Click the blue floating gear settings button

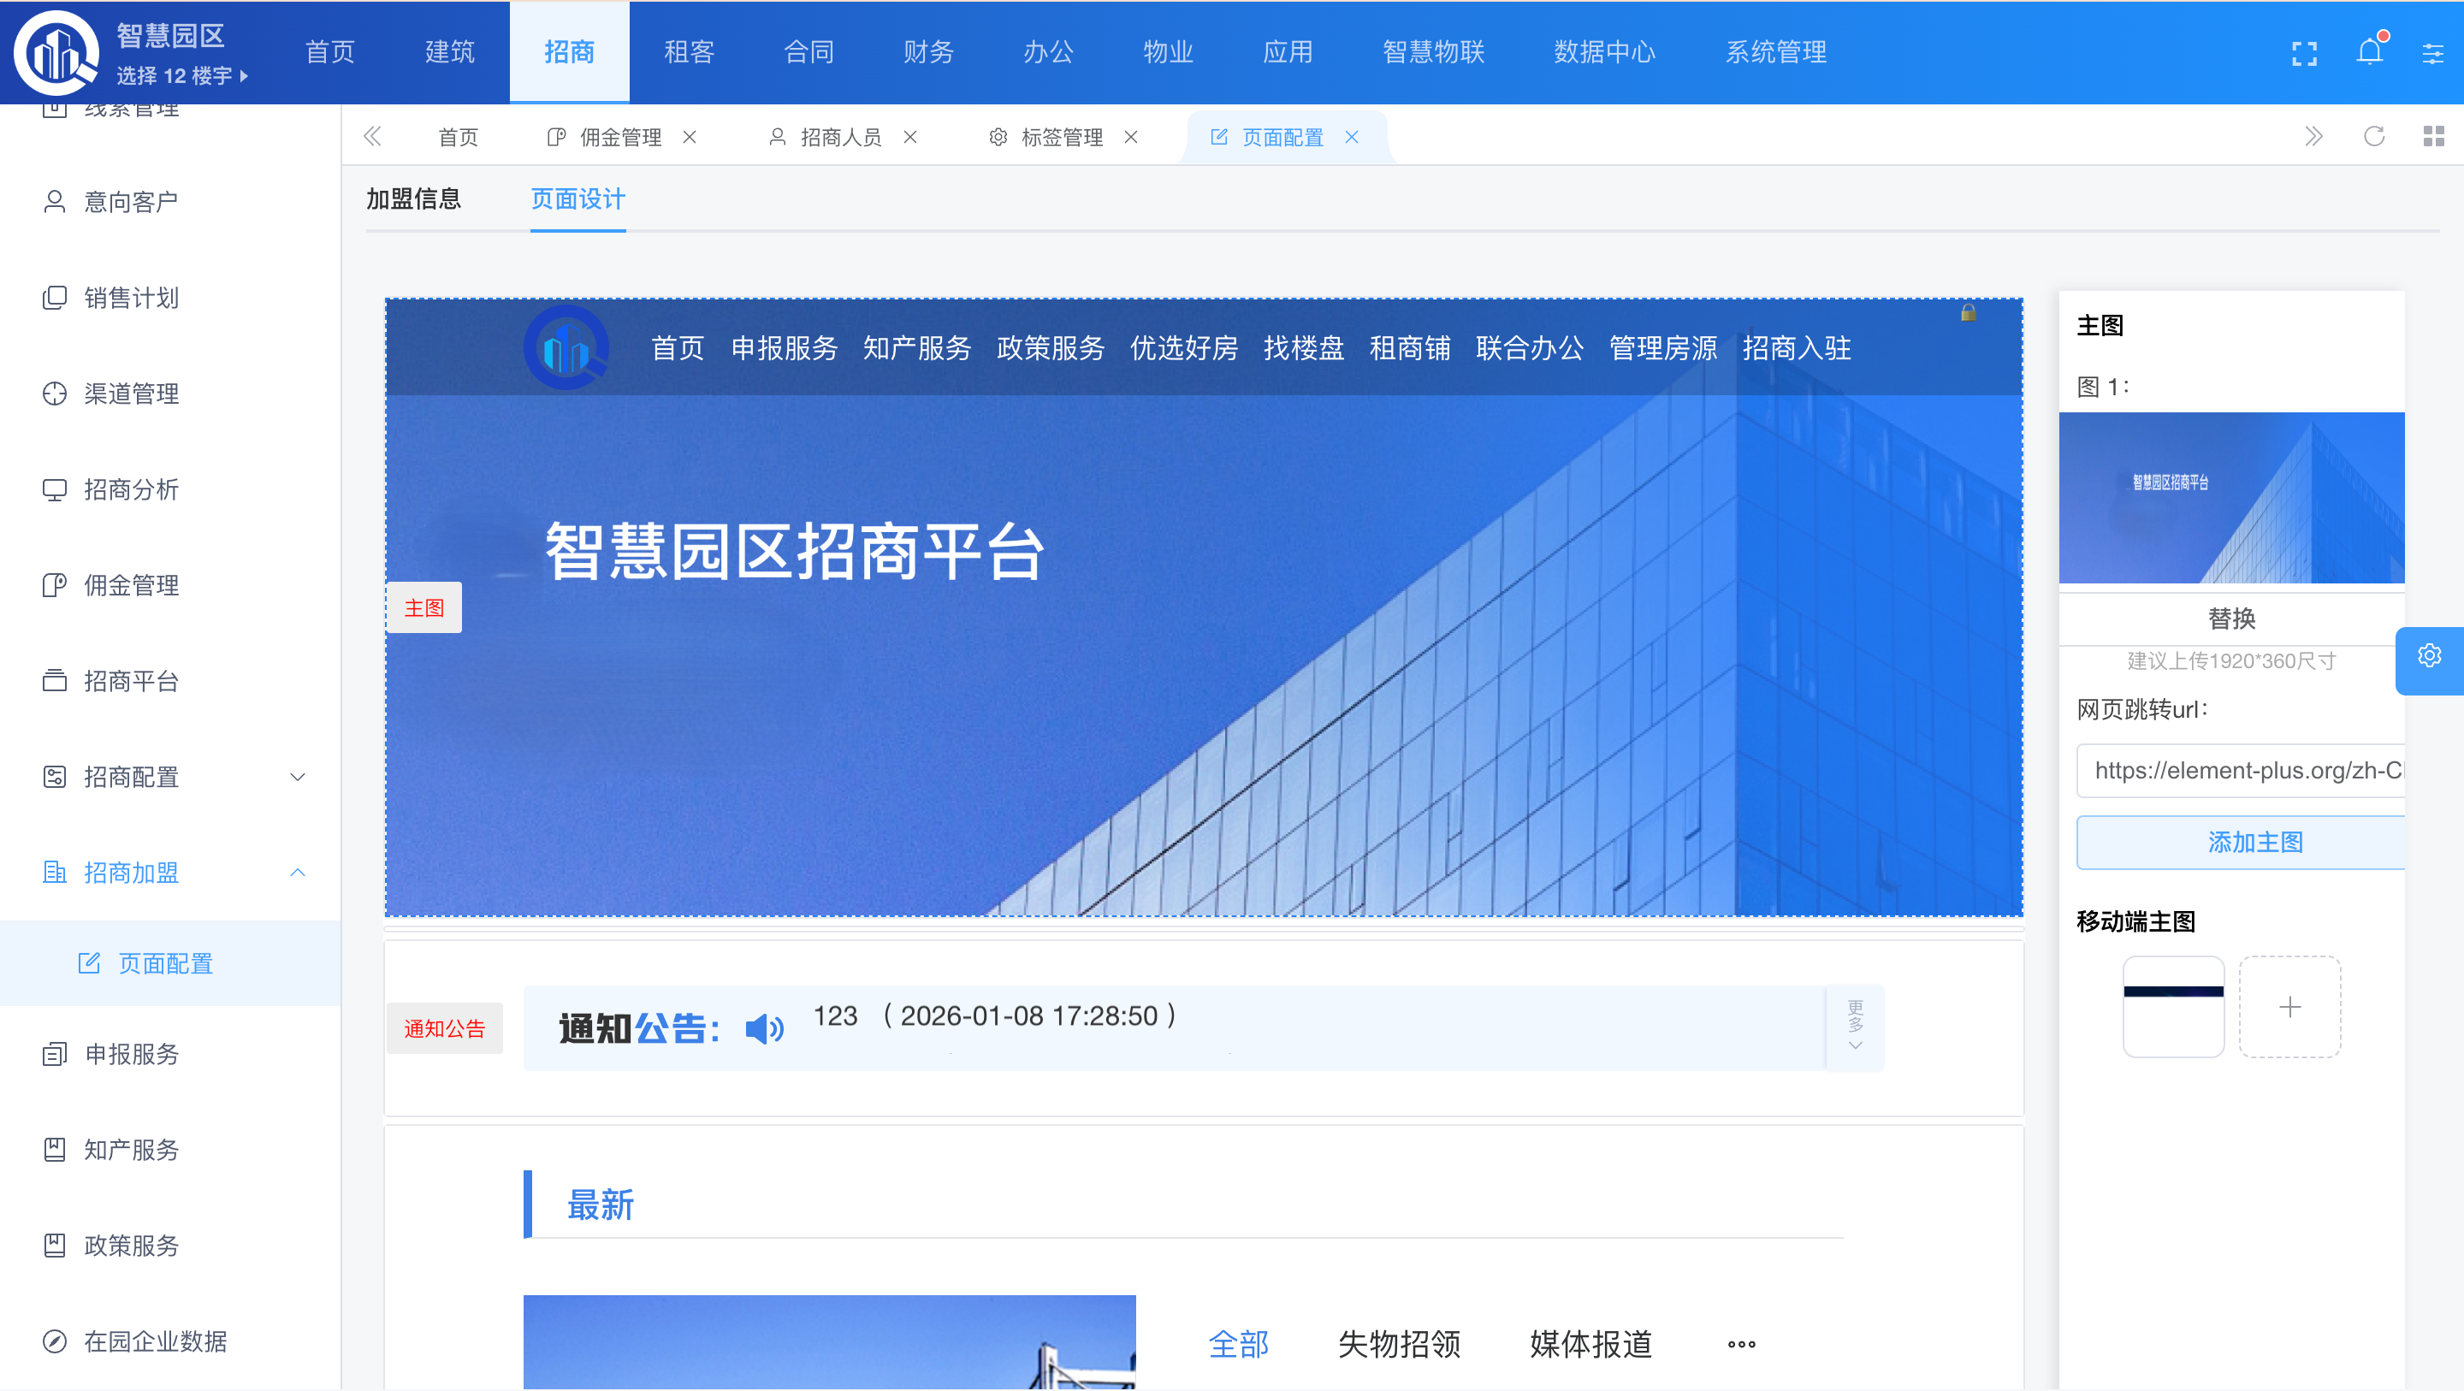(x=2429, y=656)
